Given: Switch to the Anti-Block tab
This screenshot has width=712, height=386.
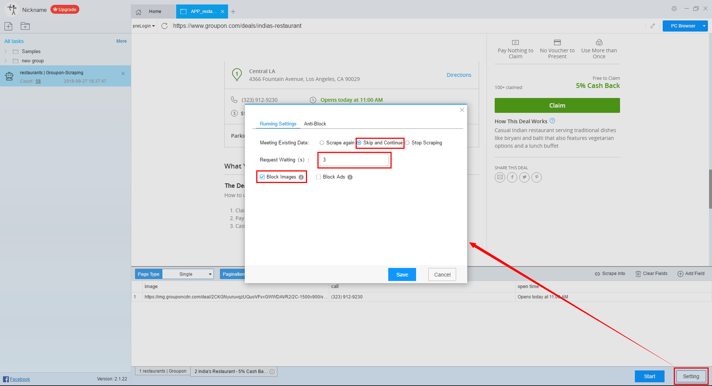Looking at the screenshot, I should tap(315, 124).
